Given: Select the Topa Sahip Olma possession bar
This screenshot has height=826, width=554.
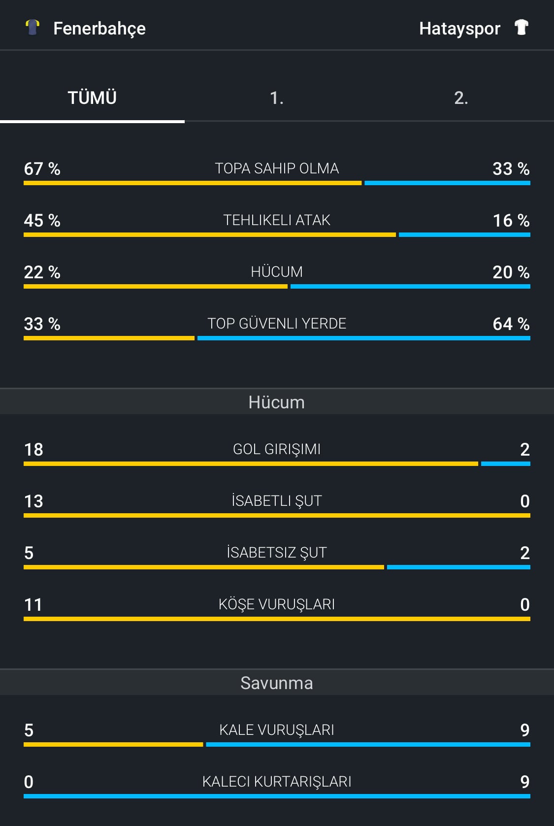Looking at the screenshot, I should (x=277, y=183).
